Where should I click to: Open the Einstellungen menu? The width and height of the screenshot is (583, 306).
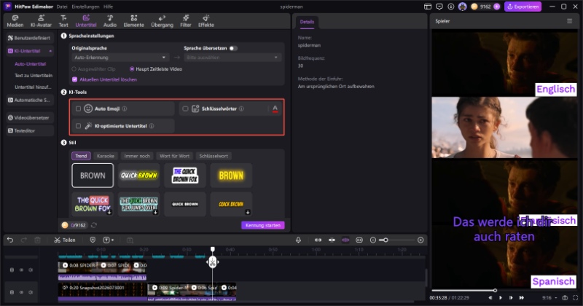(x=85, y=7)
